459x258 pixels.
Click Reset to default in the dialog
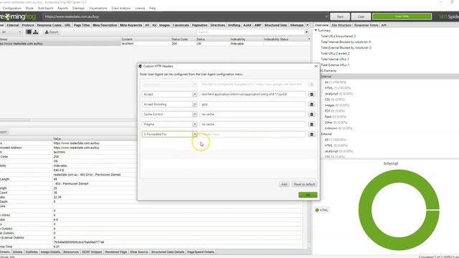(304, 184)
